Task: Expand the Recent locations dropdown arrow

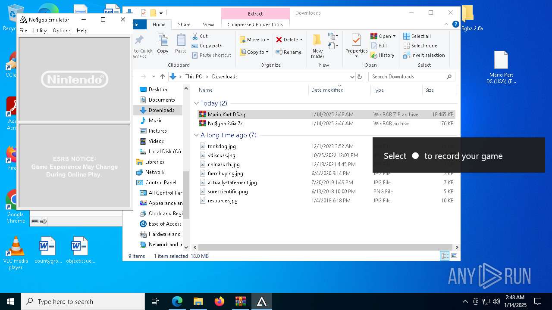Action: [x=154, y=77]
